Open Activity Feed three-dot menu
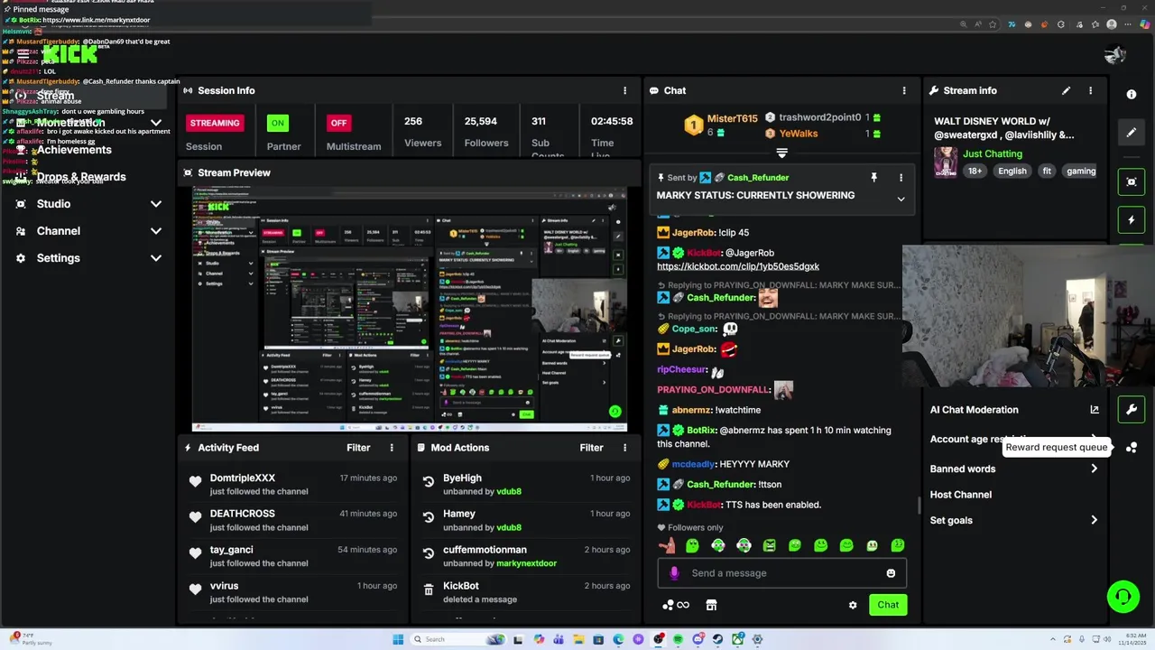 (x=392, y=448)
